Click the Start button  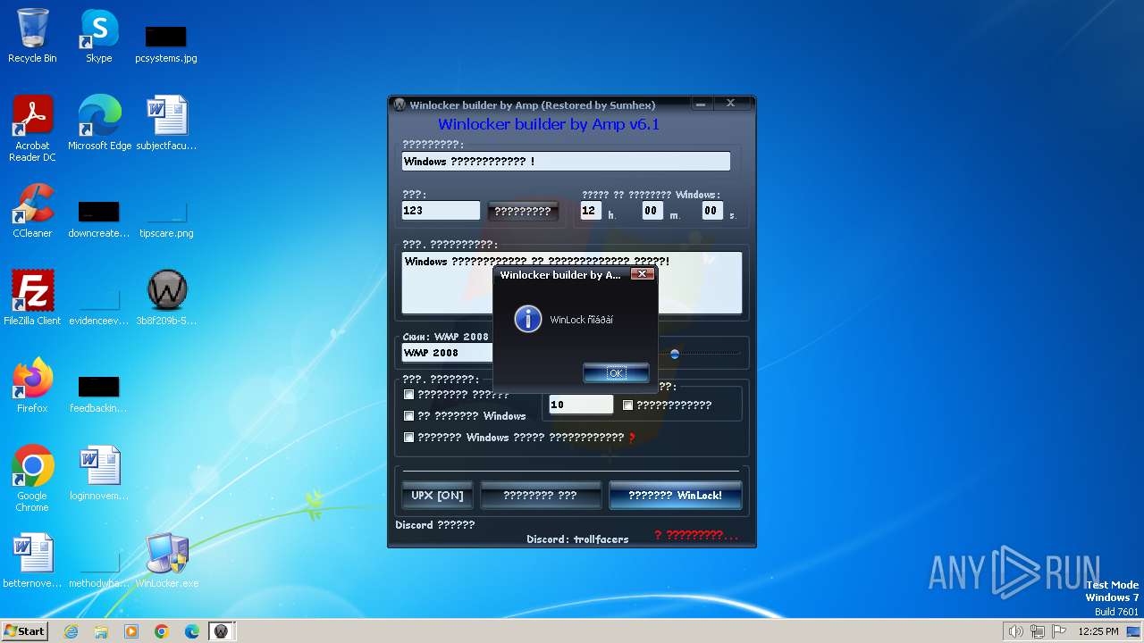pos(25,631)
